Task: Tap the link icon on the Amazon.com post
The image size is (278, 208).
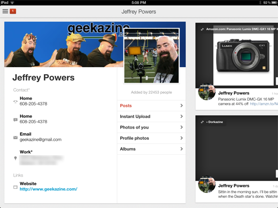Action: 202,29
